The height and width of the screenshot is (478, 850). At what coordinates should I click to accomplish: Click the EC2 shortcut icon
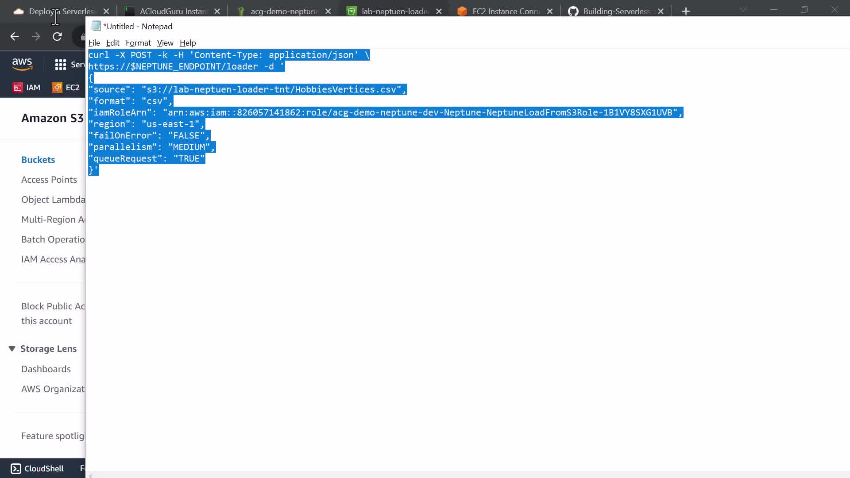pyautogui.click(x=57, y=88)
